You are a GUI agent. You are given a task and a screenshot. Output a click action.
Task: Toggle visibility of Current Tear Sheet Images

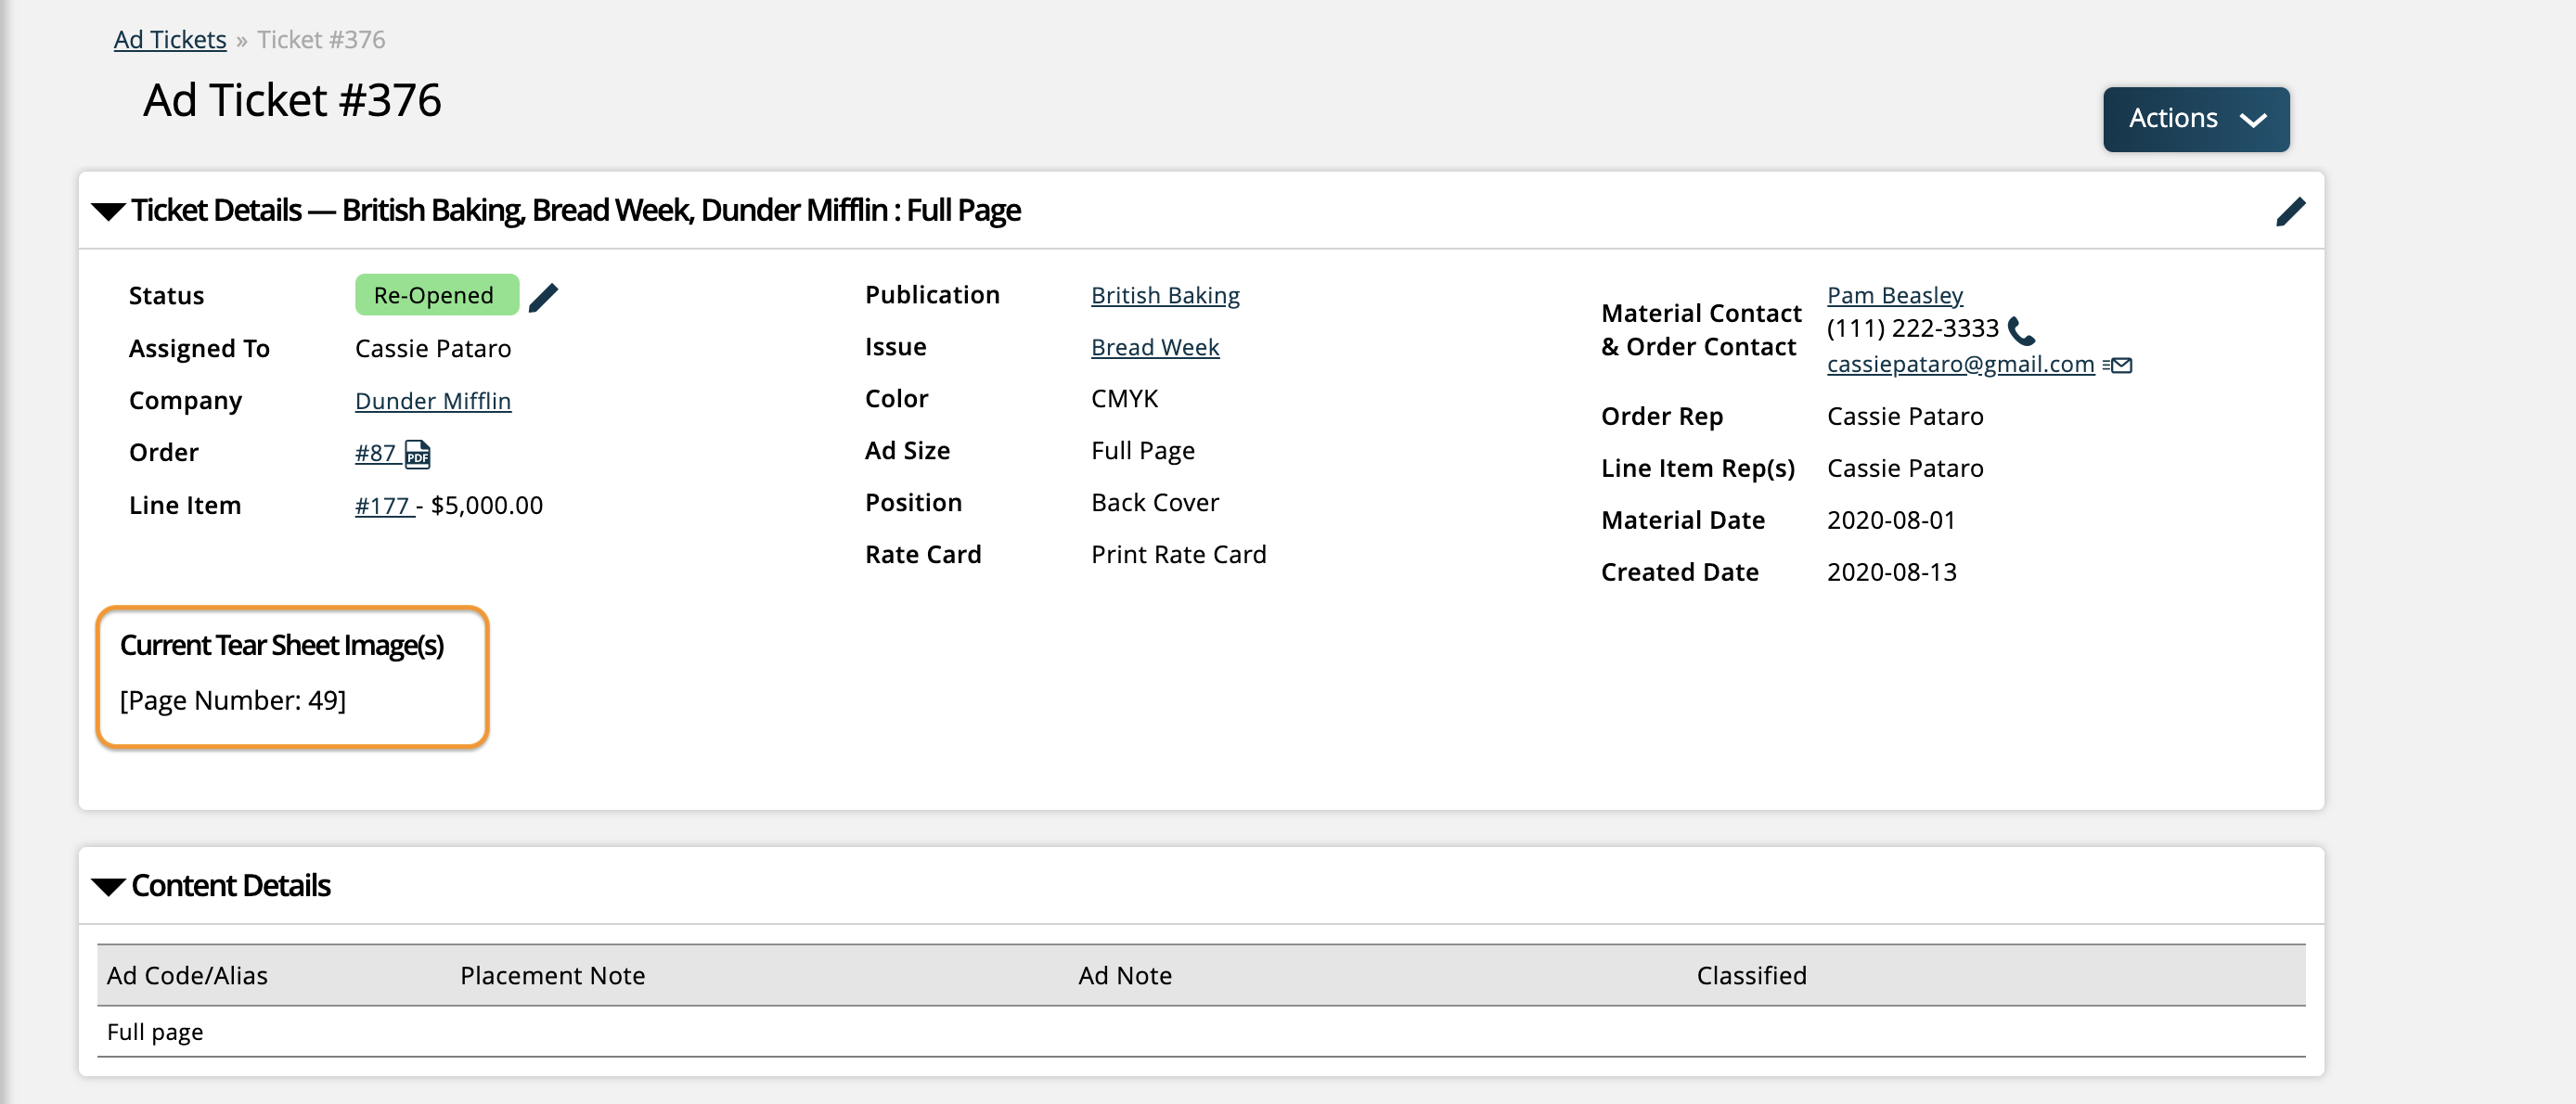click(283, 644)
